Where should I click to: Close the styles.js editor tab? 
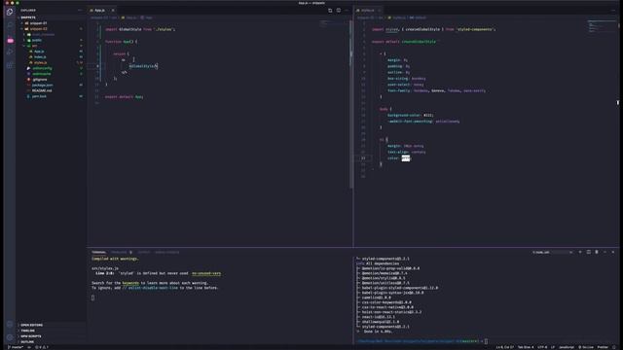(x=380, y=11)
